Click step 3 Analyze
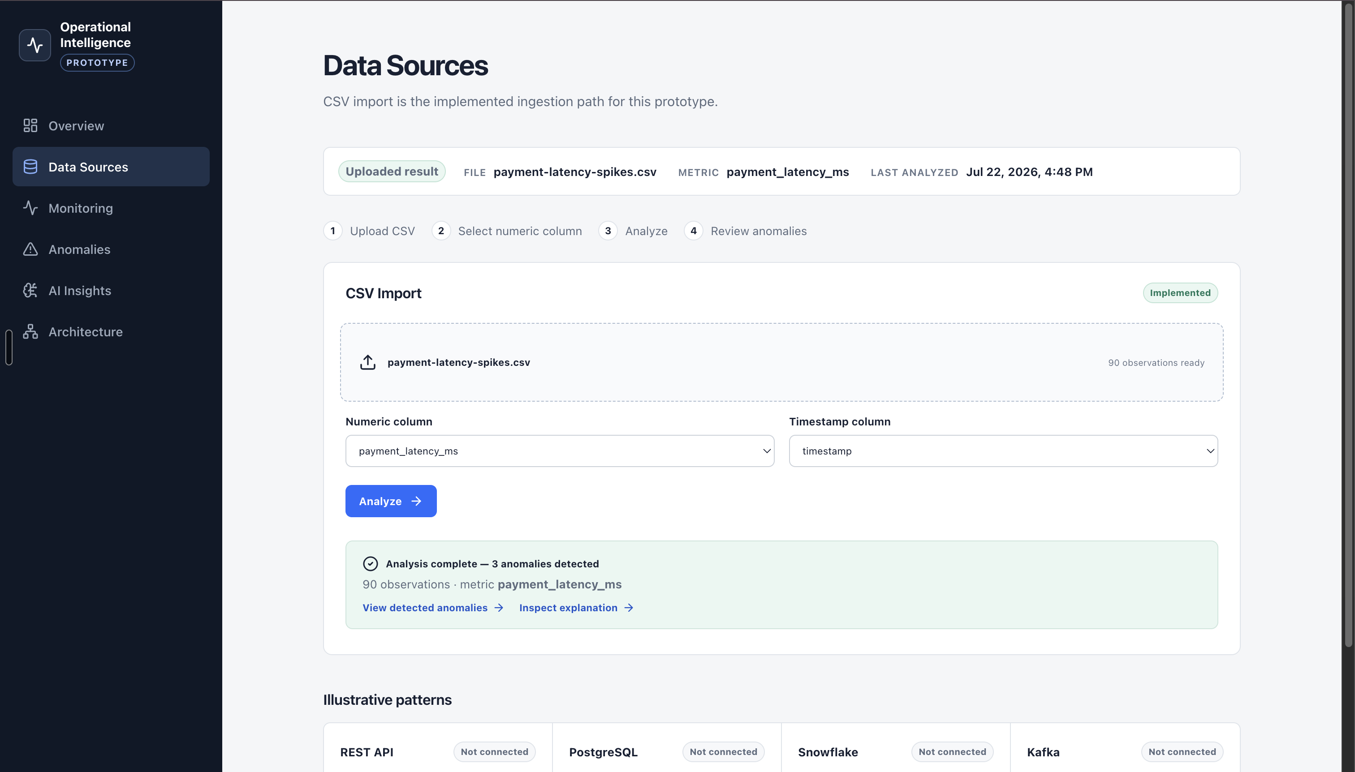 (633, 231)
